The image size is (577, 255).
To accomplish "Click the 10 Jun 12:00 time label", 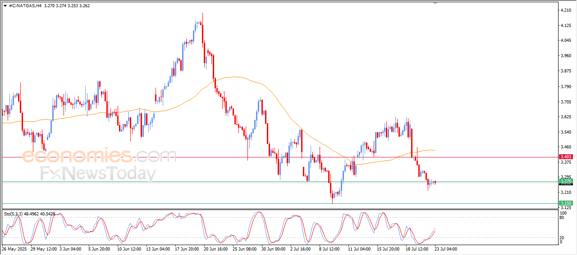I will tap(130, 249).
